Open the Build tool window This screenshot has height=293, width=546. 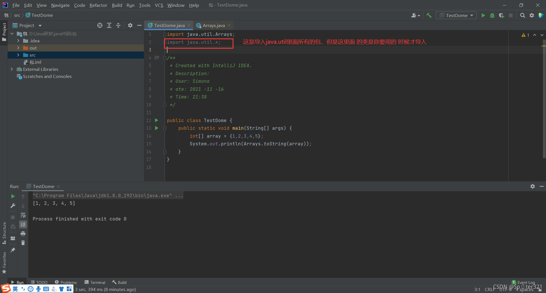click(x=119, y=282)
